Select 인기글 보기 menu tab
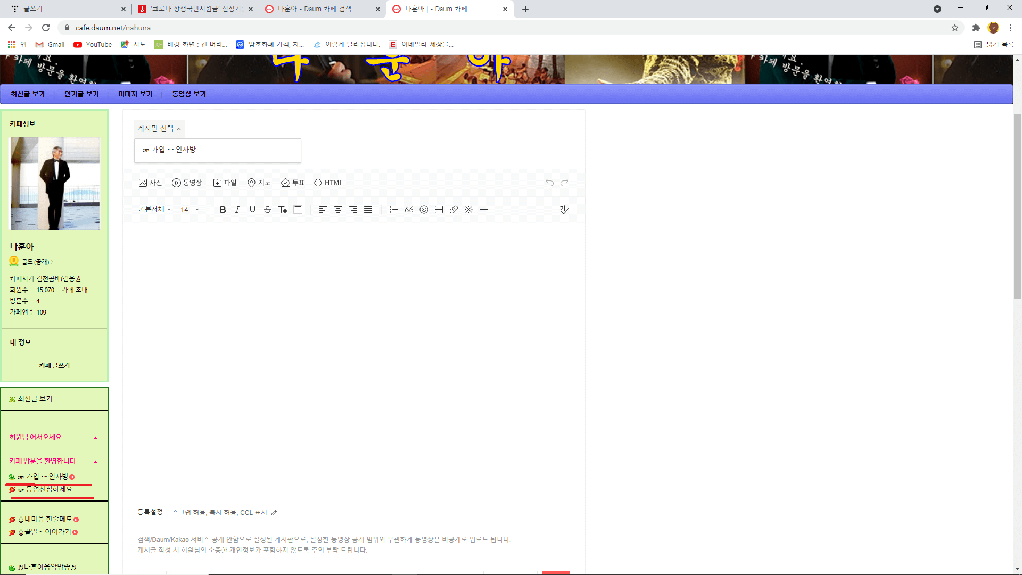 [x=81, y=93]
